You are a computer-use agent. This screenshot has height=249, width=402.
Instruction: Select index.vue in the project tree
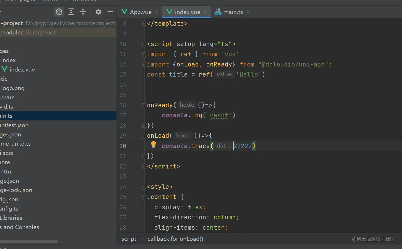(x=22, y=70)
